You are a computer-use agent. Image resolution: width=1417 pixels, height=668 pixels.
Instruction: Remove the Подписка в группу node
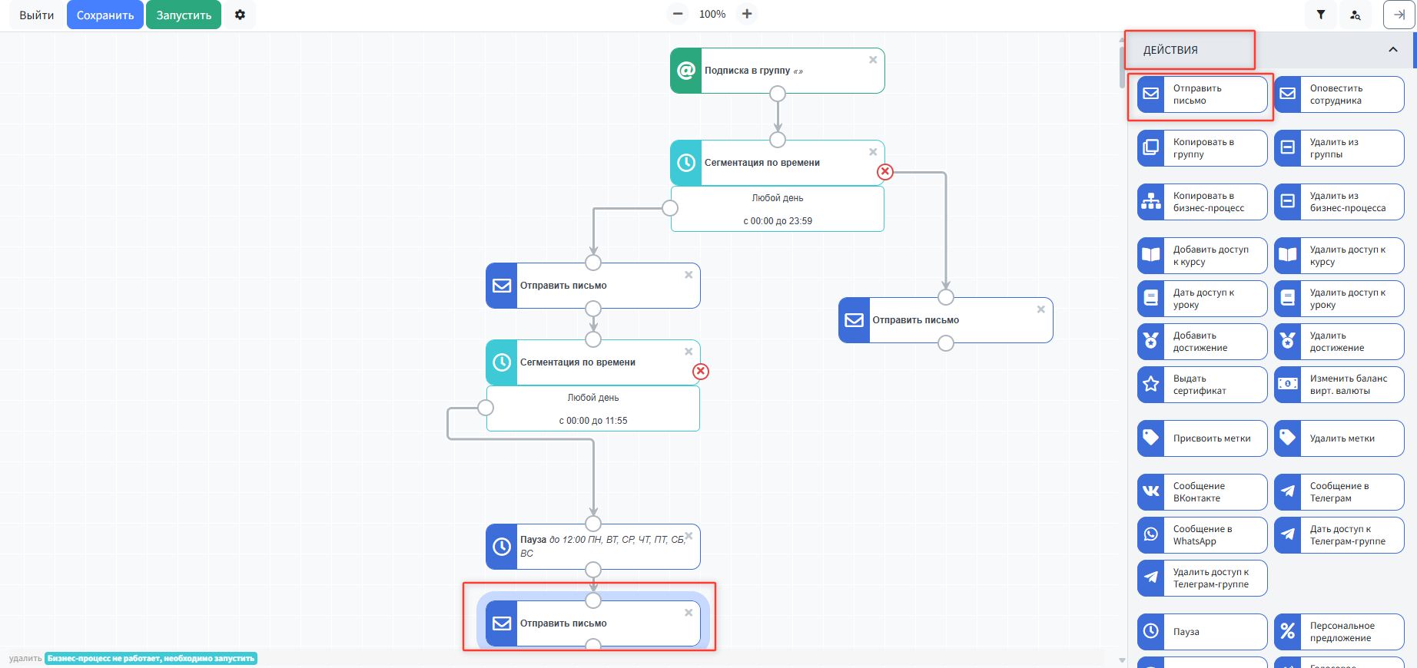873,60
